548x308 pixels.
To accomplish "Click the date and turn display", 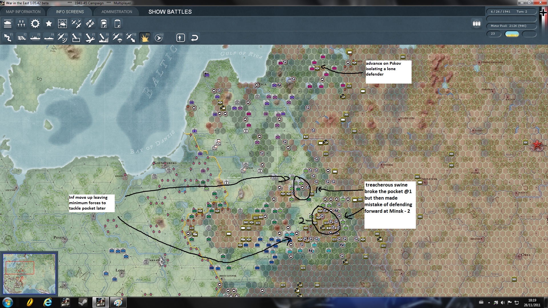I will (511, 12).
